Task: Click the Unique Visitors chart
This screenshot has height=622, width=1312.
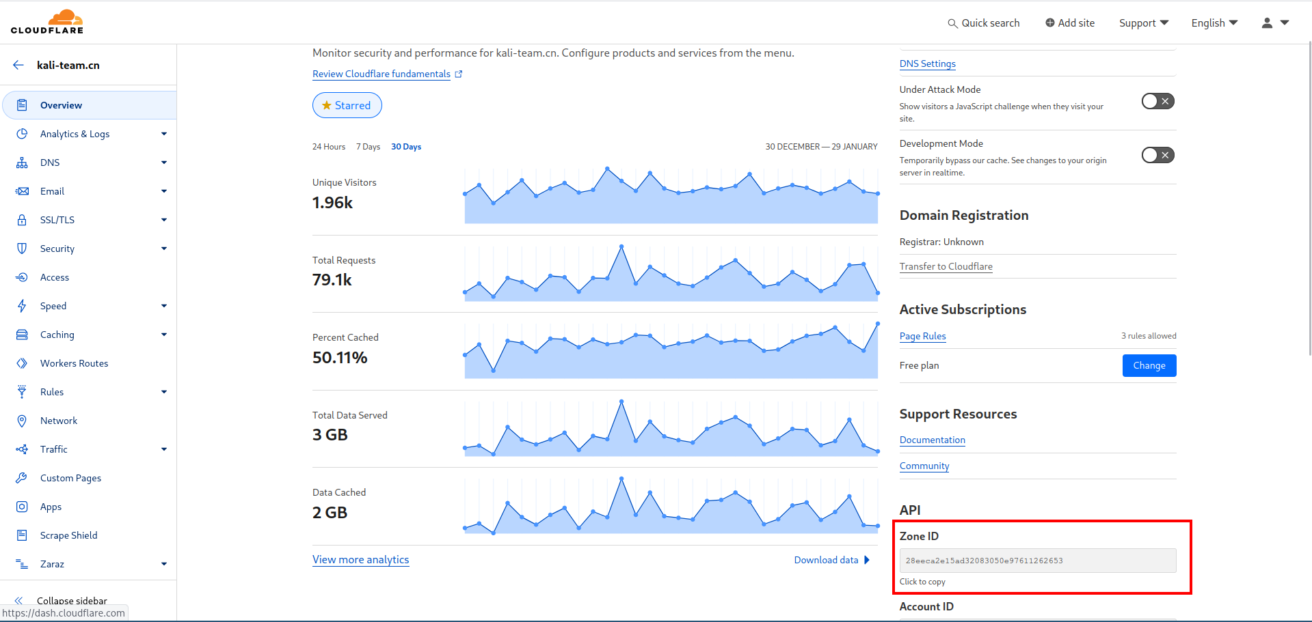Action: click(x=671, y=195)
